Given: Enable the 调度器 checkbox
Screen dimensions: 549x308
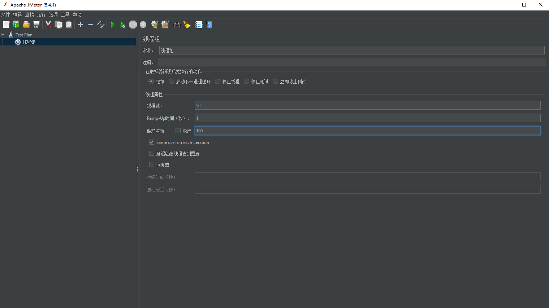Looking at the screenshot, I should (x=152, y=164).
